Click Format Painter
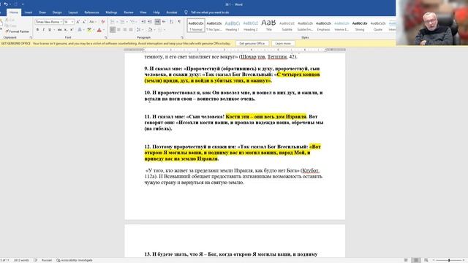The height and width of the screenshot is (263, 468). tap(18, 31)
